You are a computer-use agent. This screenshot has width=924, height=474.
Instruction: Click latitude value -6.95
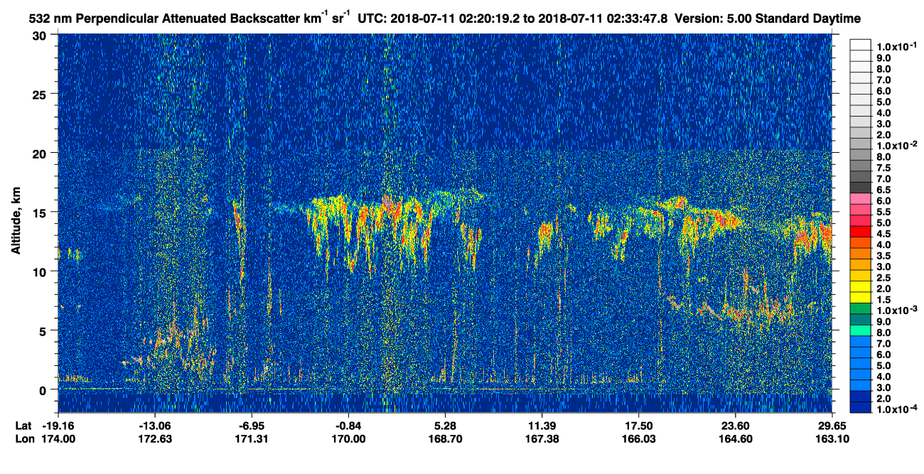(x=251, y=425)
